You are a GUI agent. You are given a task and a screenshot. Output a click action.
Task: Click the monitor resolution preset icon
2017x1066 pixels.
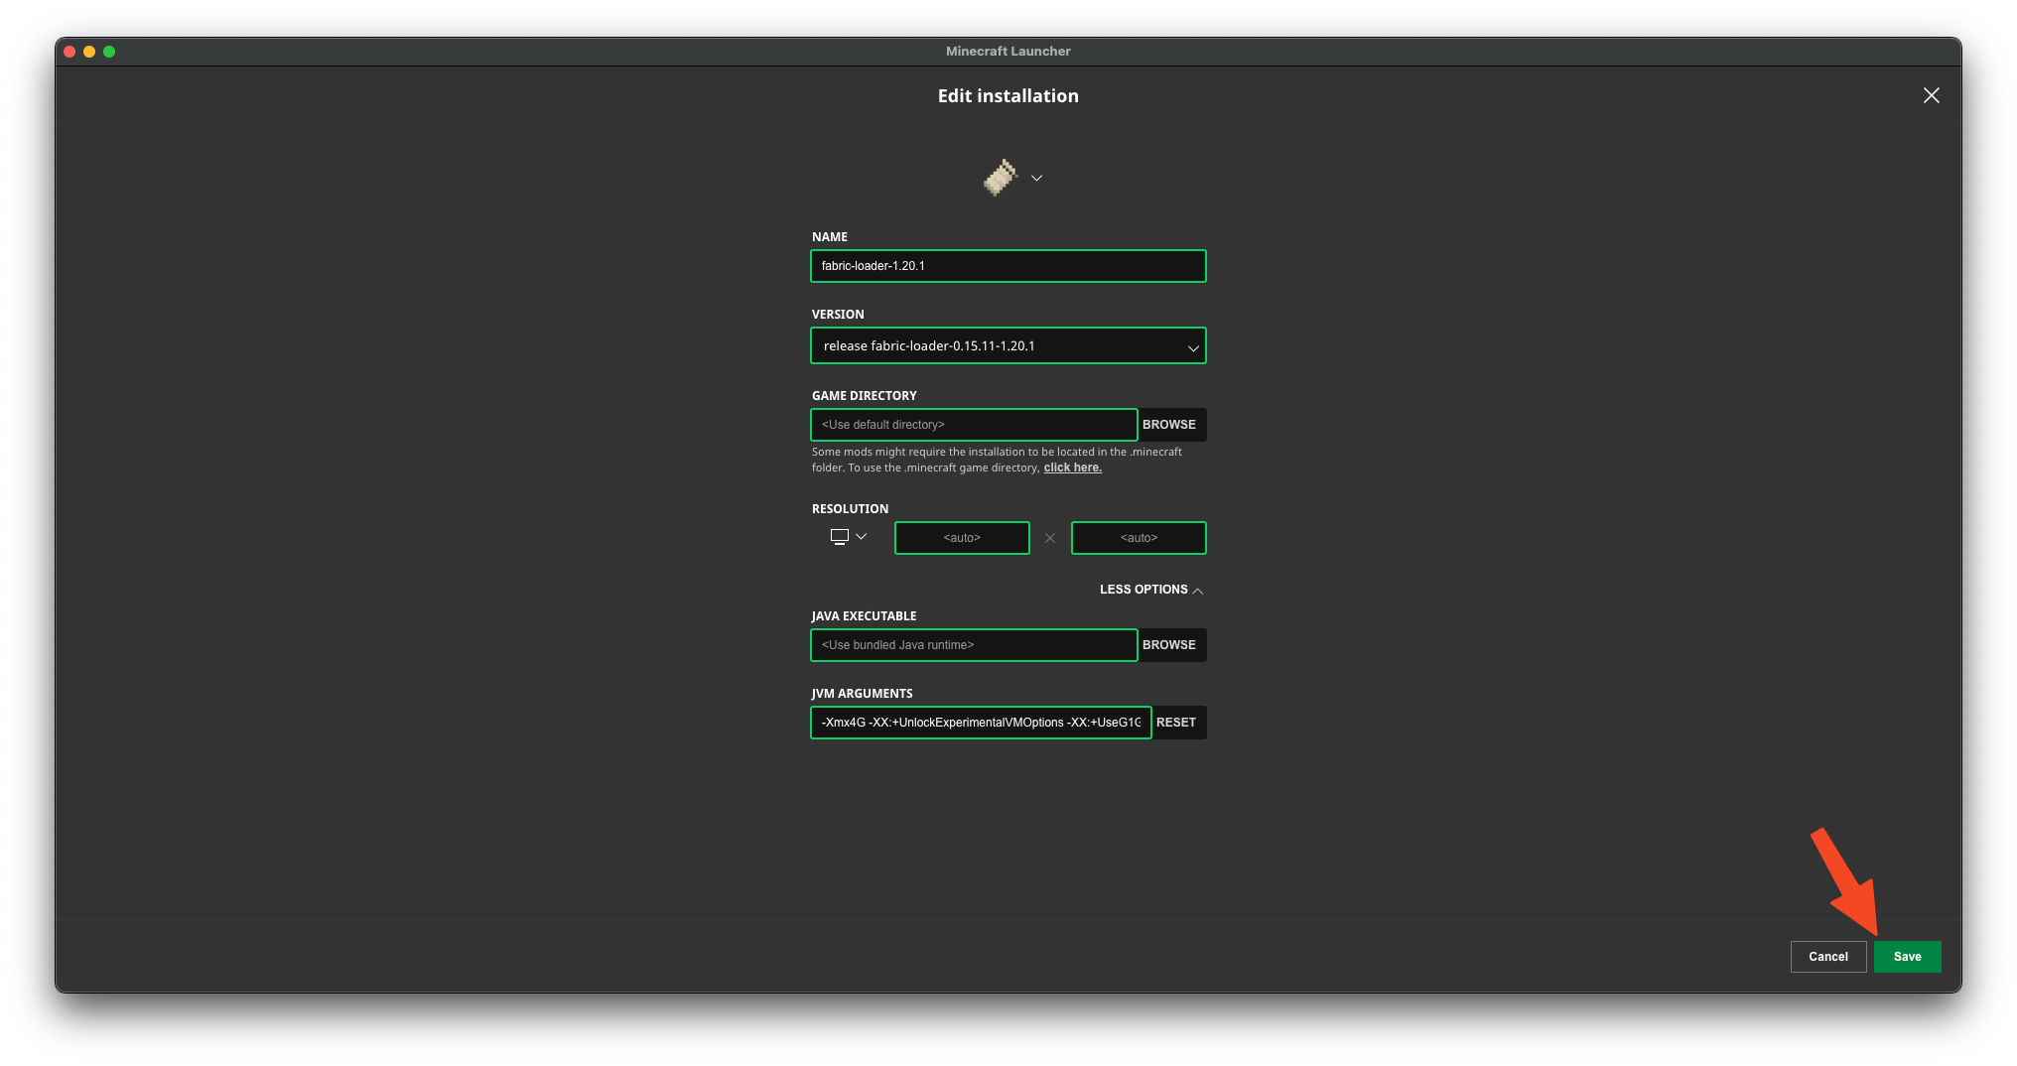[840, 537]
